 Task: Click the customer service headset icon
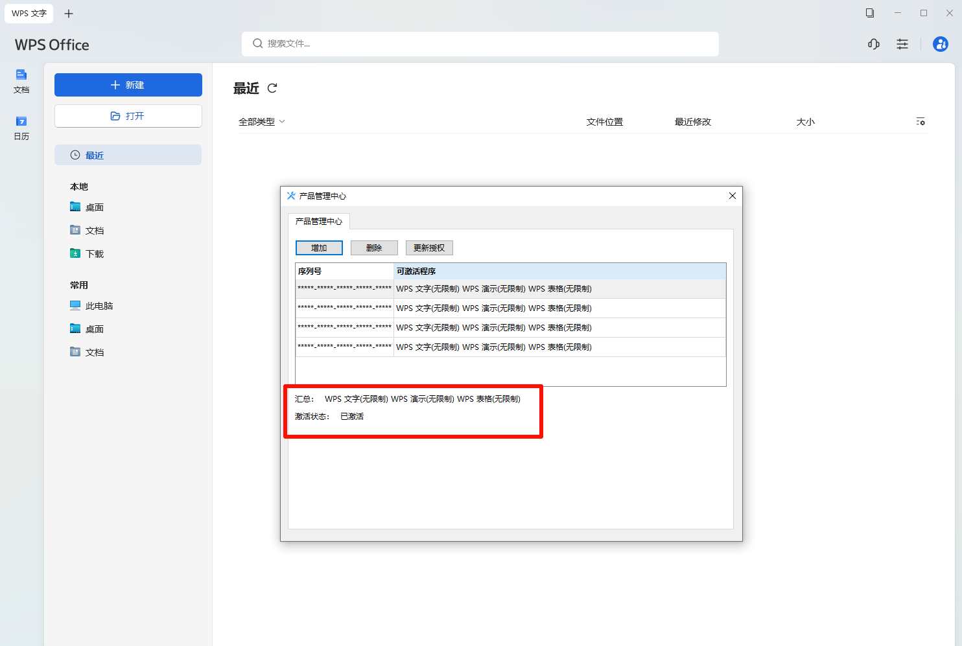873,44
